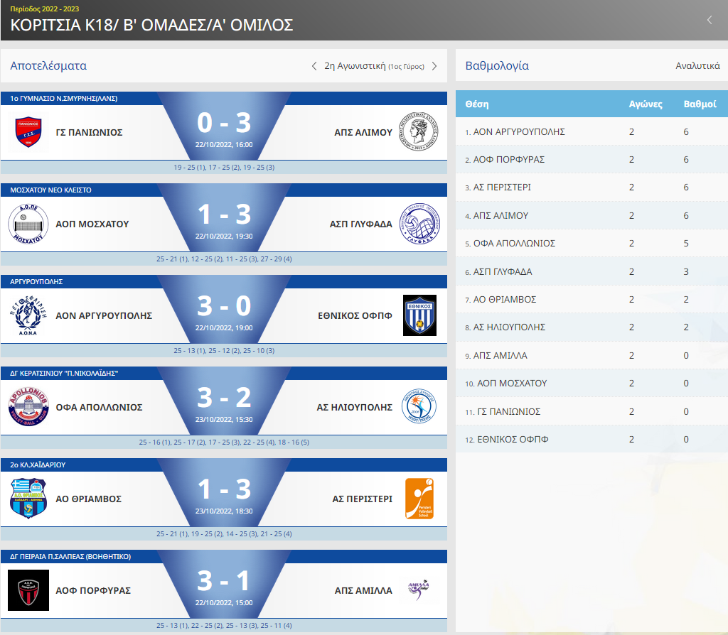The height and width of the screenshot is (635, 728).
Task: Click the Βαθμολογία section heading
Action: tap(497, 66)
